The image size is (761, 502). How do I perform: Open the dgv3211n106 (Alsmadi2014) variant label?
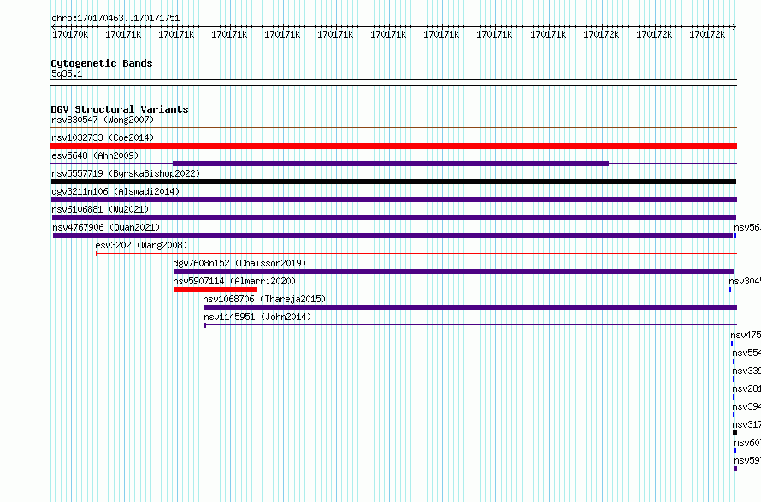115,191
